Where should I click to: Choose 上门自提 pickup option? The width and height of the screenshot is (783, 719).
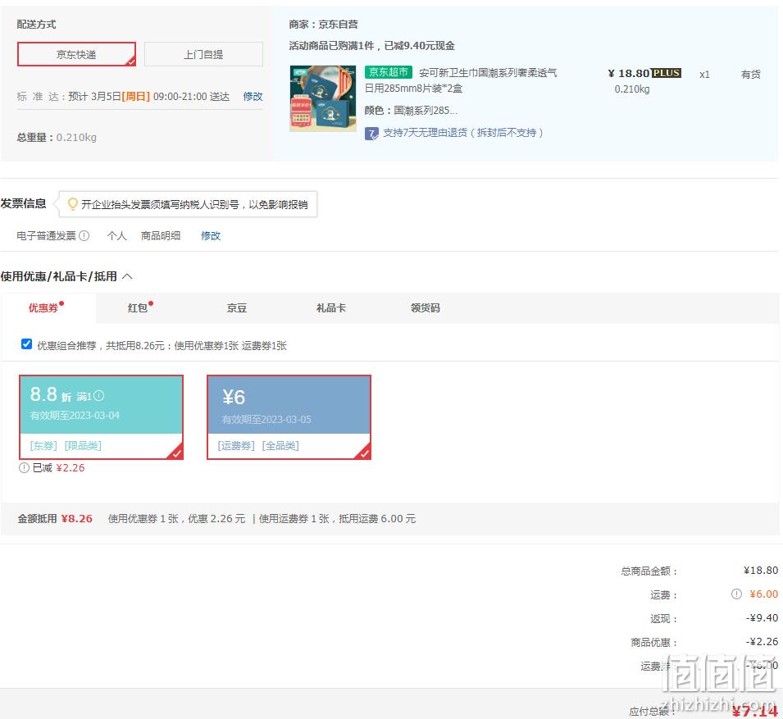click(203, 54)
